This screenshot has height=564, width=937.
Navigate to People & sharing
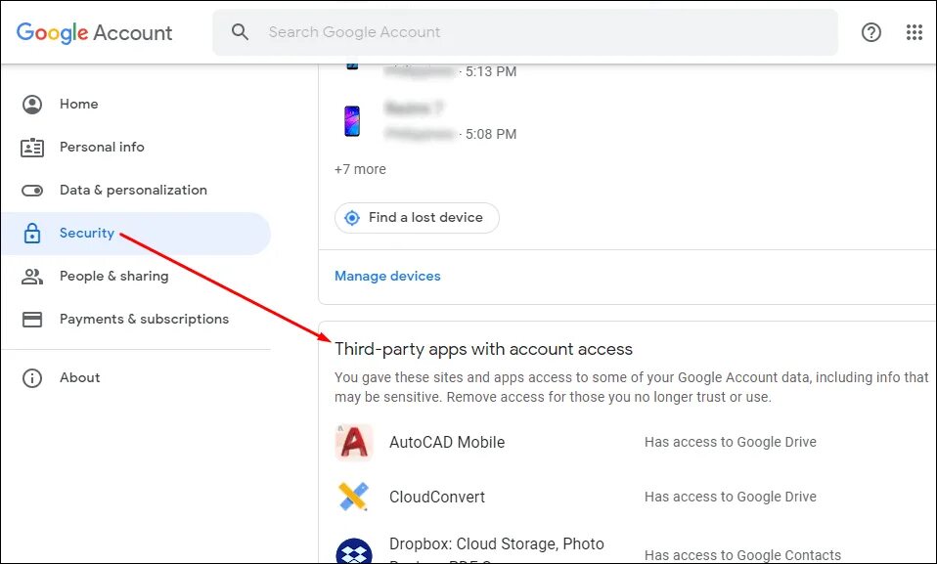[x=113, y=277]
